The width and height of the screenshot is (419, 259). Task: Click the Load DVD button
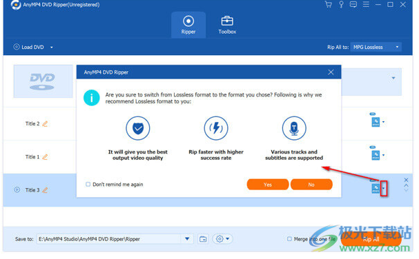click(x=29, y=48)
